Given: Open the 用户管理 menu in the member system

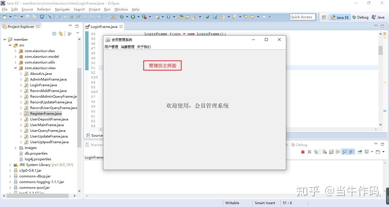Looking at the screenshot, I should (x=111, y=47).
